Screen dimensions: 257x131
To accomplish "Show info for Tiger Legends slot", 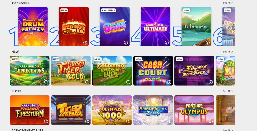I will [x=87, y=121].
